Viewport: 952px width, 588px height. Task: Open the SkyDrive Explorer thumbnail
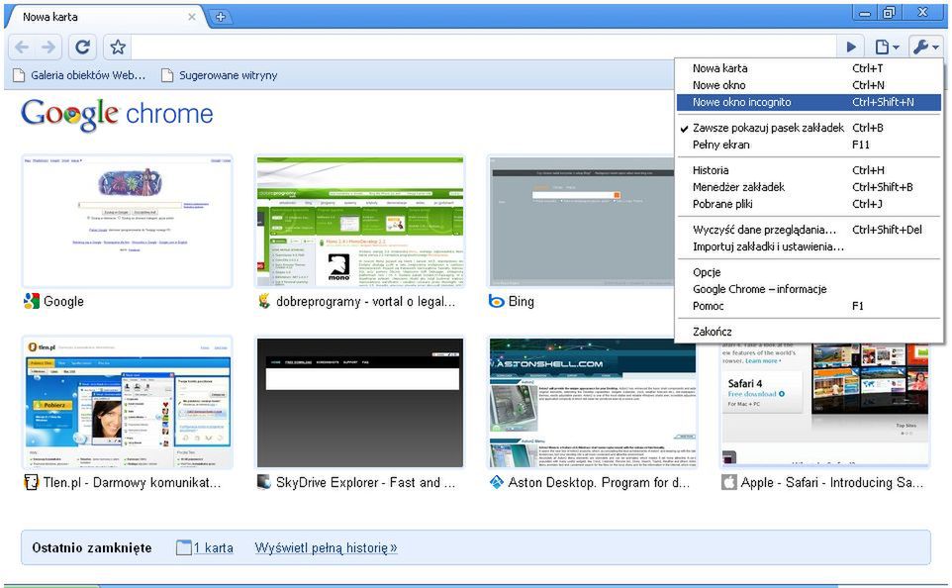(360, 402)
